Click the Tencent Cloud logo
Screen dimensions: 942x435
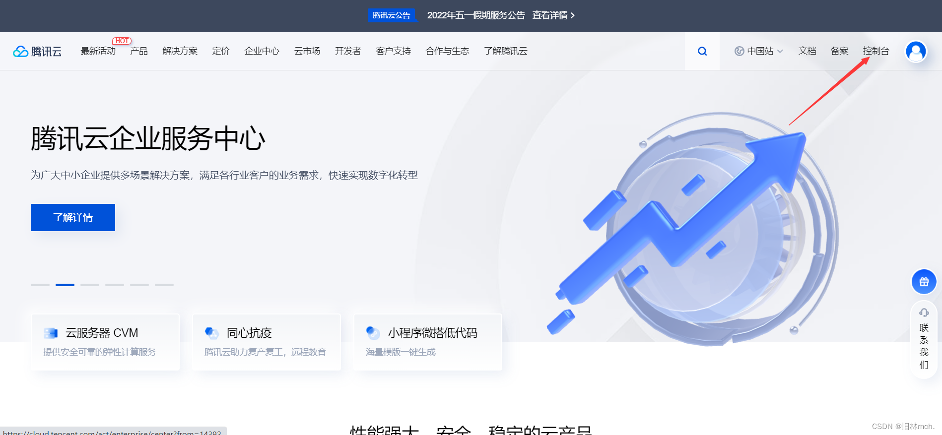click(37, 51)
